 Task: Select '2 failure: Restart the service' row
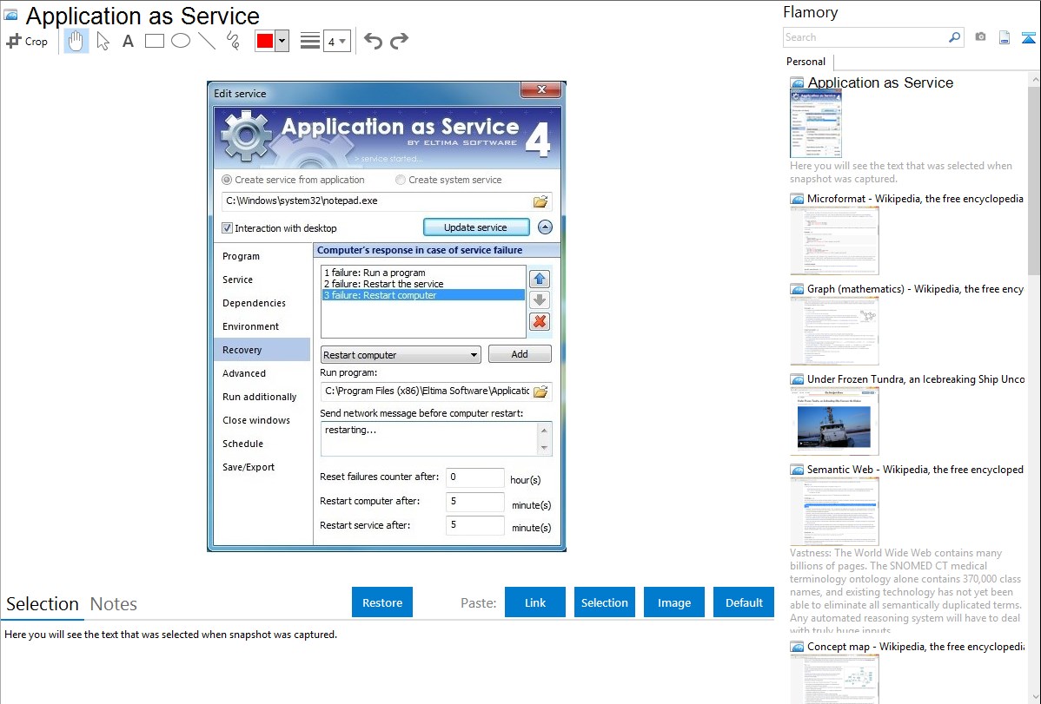coord(423,284)
